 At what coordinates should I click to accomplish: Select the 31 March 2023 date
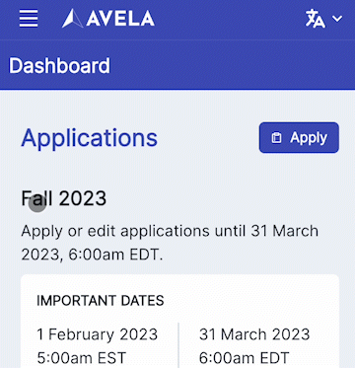pyautogui.click(x=254, y=334)
